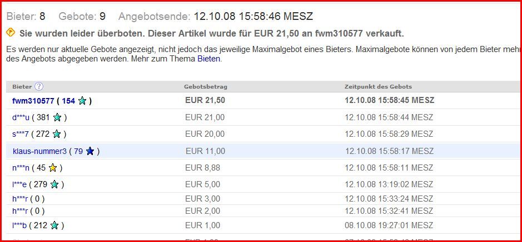Click the star icon beside fwm310577
Screen dimensions: 522x242
coord(82,101)
